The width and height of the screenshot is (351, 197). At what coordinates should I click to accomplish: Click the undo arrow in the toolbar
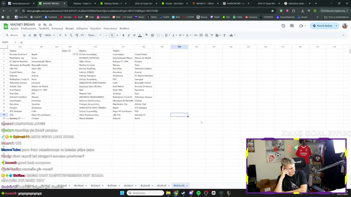pyautogui.click(x=24, y=35)
